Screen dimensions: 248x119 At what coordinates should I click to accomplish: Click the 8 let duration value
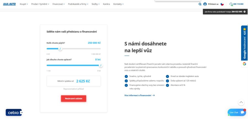pyautogui.click(x=98, y=59)
